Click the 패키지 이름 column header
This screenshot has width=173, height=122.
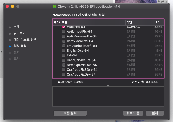click(89, 22)
